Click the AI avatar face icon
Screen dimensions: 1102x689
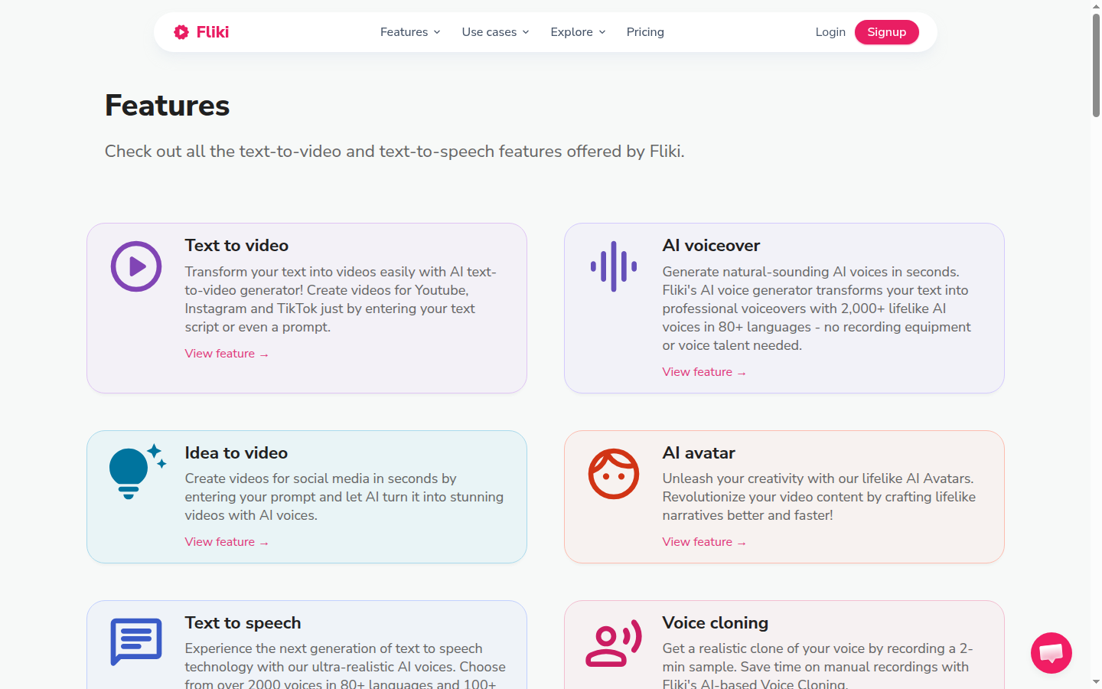614,474
